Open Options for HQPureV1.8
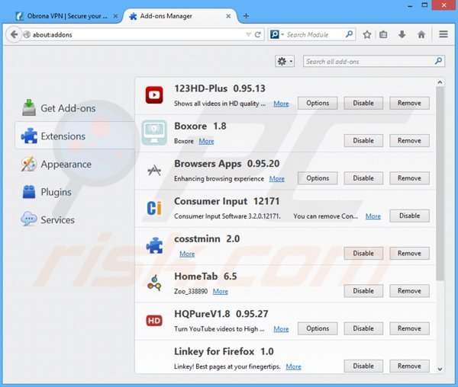This screenshot has height=387, width=458. pyautogui.click(x=318, y=328)
